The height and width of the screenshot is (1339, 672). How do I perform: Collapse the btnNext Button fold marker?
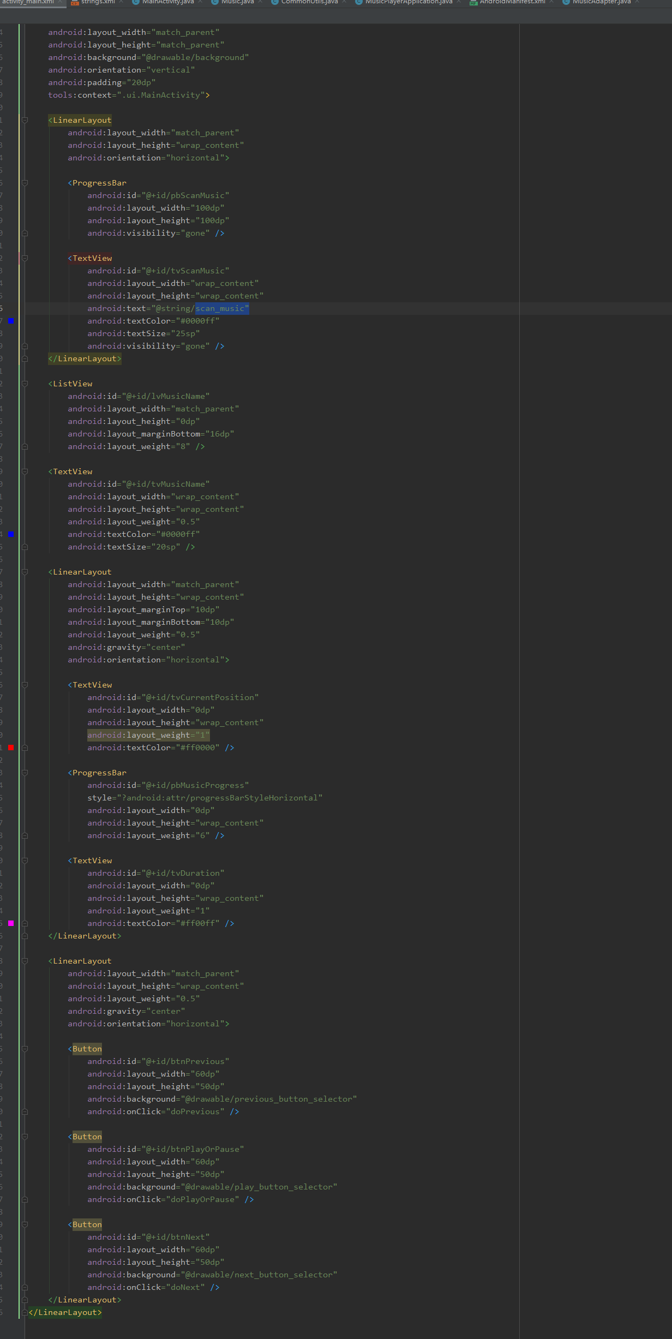(x=25, y=1224)
